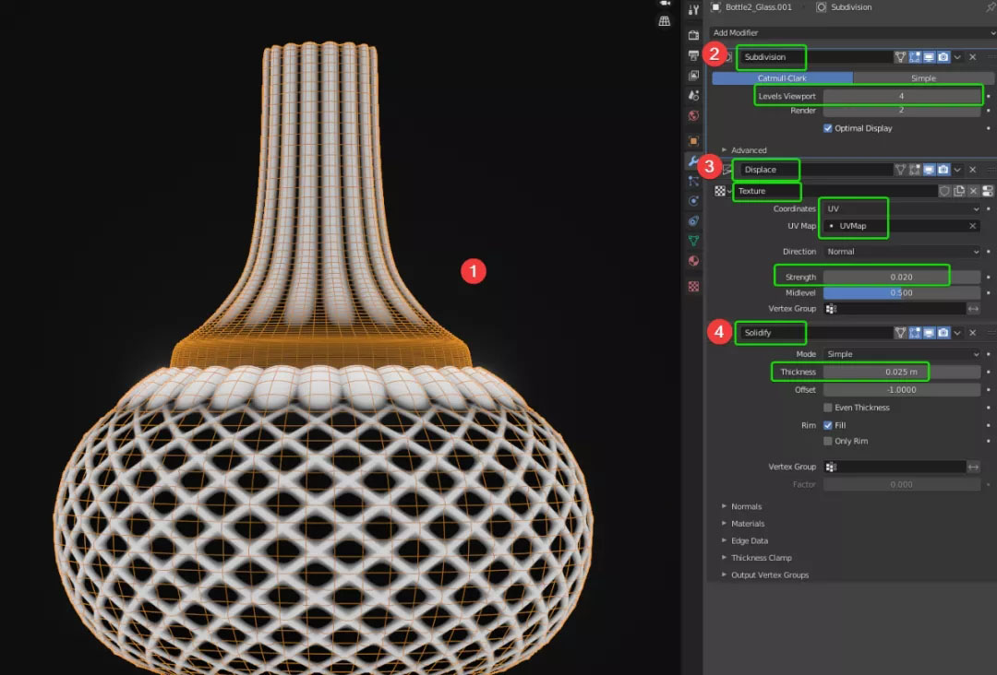Image resolution: width=997 pixels, height=675 pixels.
Task: Toggle Displace render camera visibility
Action: click(x=943, y=170)
